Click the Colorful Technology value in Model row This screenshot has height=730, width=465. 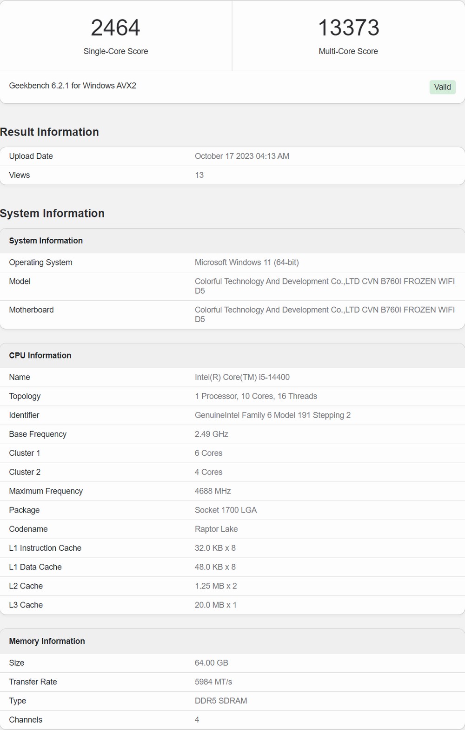coord(325,286)
